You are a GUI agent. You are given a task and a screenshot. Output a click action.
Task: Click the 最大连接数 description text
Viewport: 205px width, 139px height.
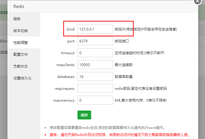[124, 65]
